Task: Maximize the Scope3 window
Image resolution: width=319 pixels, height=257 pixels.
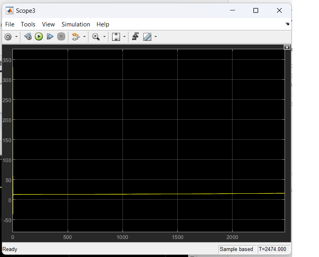Action: pos(256,10)
